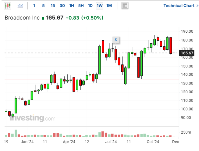The image size is (199, 151).
Task: Click the Oct '24 date axis label
Action: point(153,142)
